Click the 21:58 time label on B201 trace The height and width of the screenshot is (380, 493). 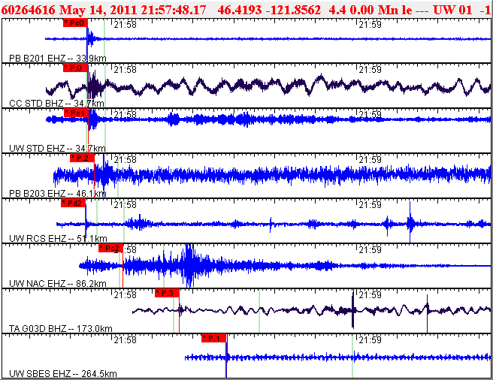click(x=126, y=25)
